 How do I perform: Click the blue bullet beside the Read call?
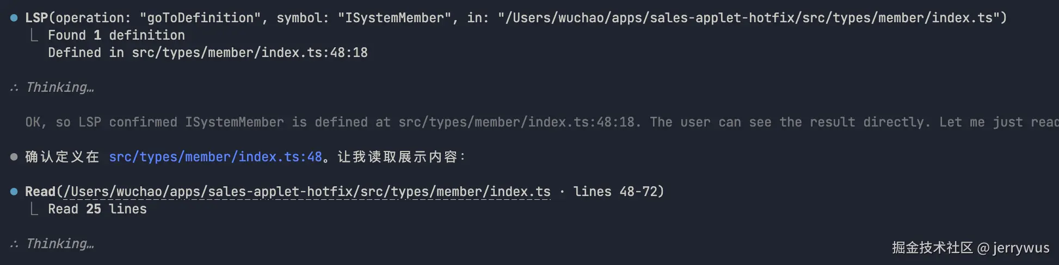(14, 192)
